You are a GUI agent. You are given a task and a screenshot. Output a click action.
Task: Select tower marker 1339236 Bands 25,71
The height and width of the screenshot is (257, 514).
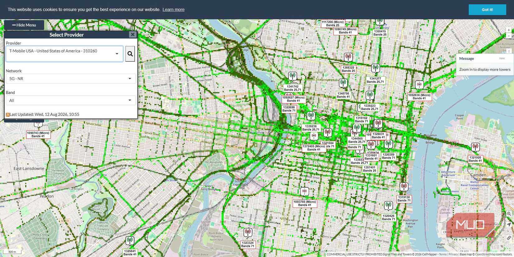(311, 116)
